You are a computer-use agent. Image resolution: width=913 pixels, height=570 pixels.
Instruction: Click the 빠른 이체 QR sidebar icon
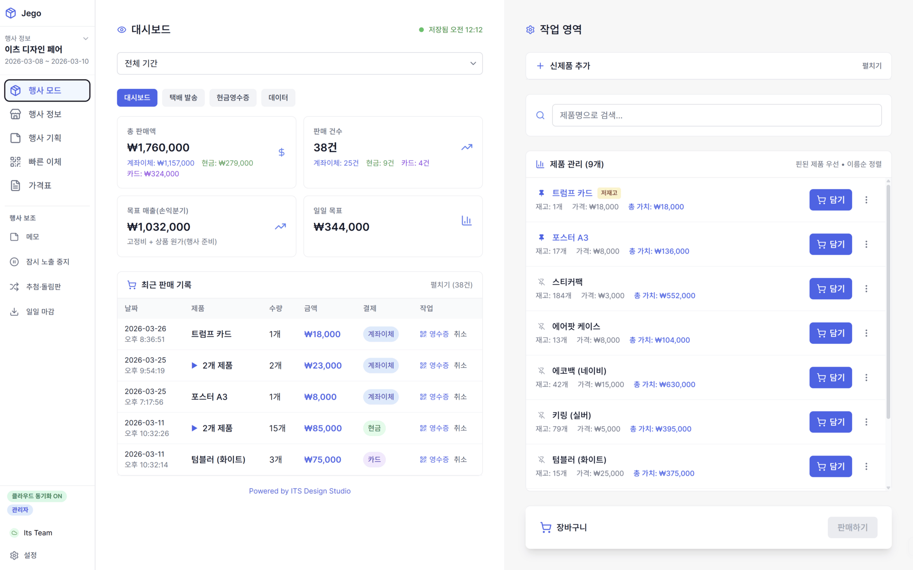tap(15, 161)
